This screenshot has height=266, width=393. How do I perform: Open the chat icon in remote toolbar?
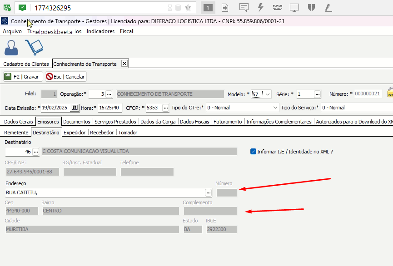(244, 8)
